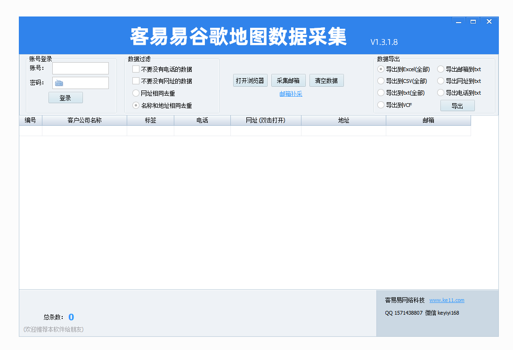The width and height of the screenshot is (513, 350).
Task: Open the 邮箱补采 link
Action: (291, 94)
